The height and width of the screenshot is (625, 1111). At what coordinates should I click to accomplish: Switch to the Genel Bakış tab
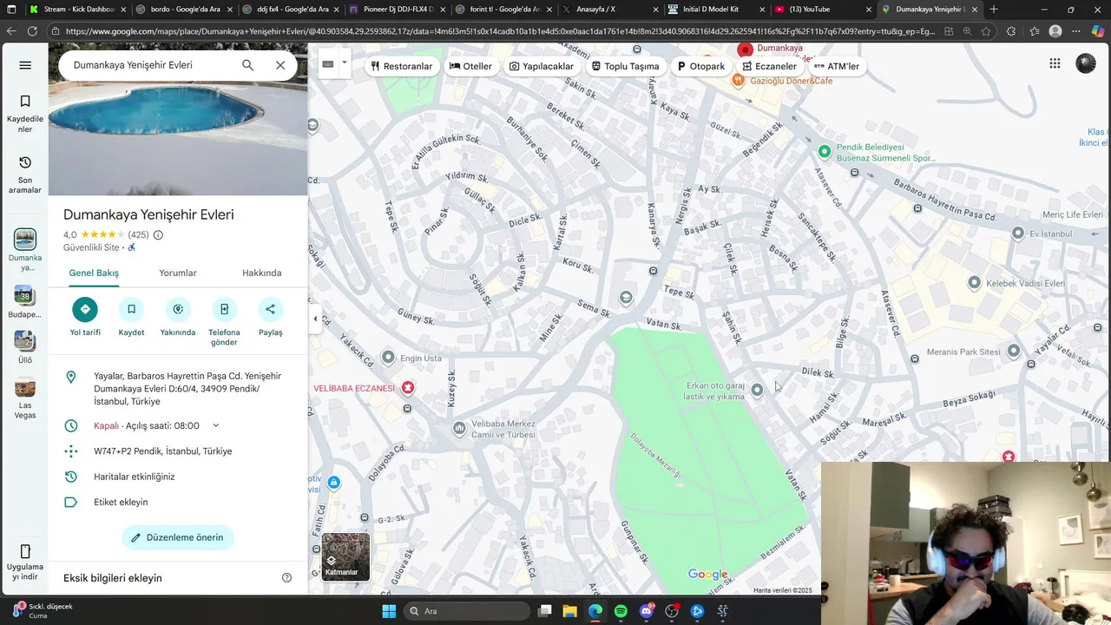pos(94,273)
